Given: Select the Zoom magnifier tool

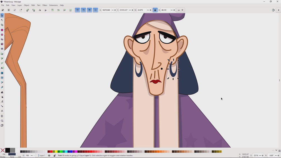Looking at the screenshot, I should [2, 121].
